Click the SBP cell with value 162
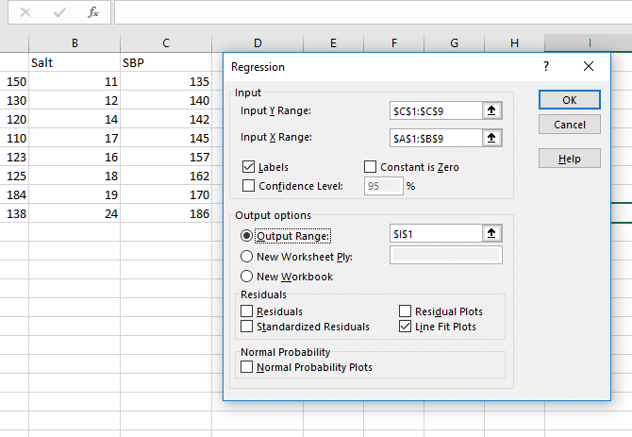 click(x=166, y=176)
